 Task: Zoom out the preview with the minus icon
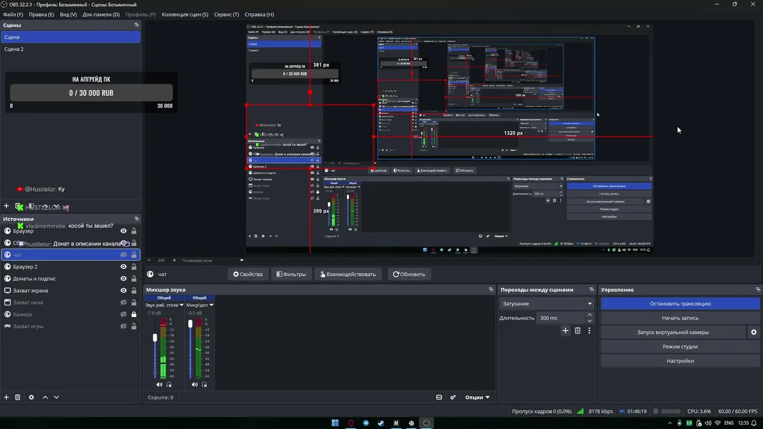tap(149, 260)
